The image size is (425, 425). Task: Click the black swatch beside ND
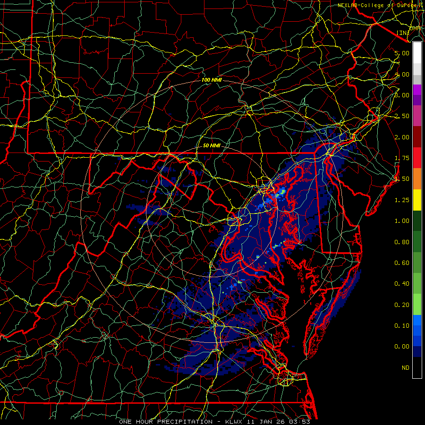point(417,367)
